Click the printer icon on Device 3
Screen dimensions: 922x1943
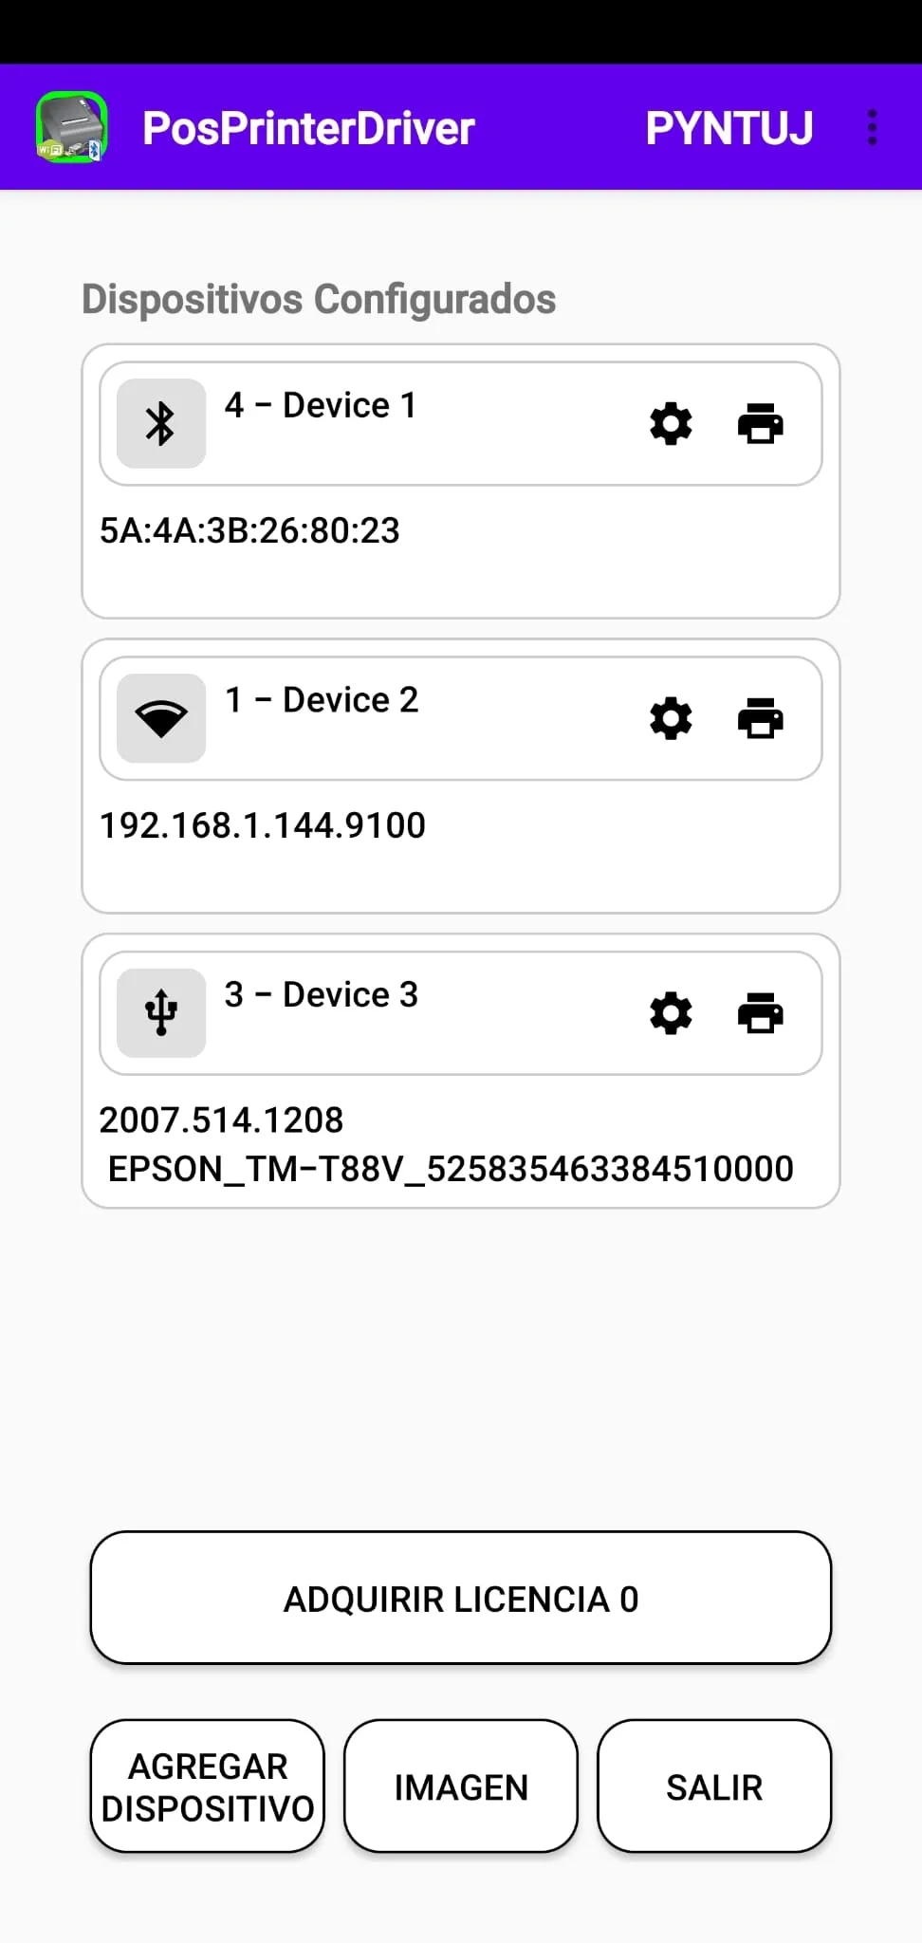coord(762,1012)
